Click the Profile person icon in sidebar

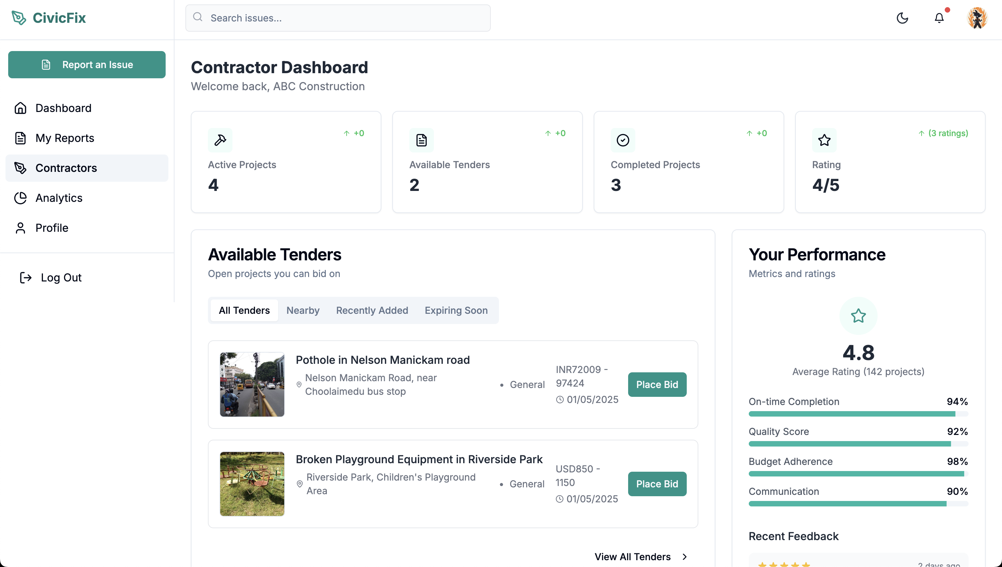click(x=20, y=228)
